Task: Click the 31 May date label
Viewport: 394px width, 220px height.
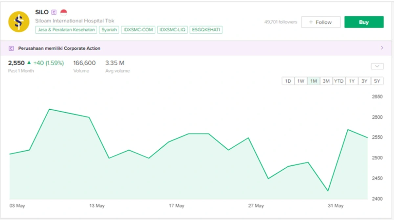Action: click(336, 206)
